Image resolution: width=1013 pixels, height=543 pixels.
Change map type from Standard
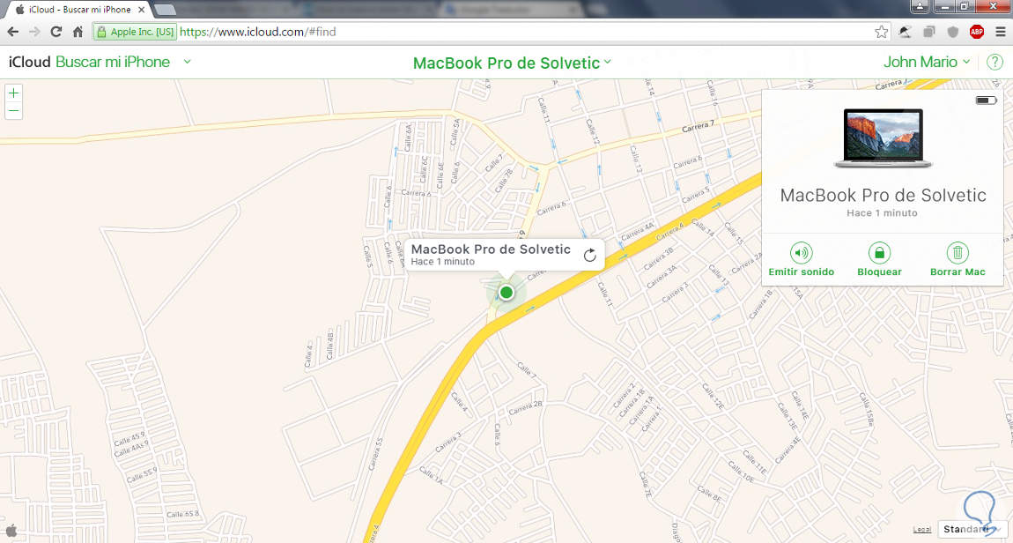972,530
